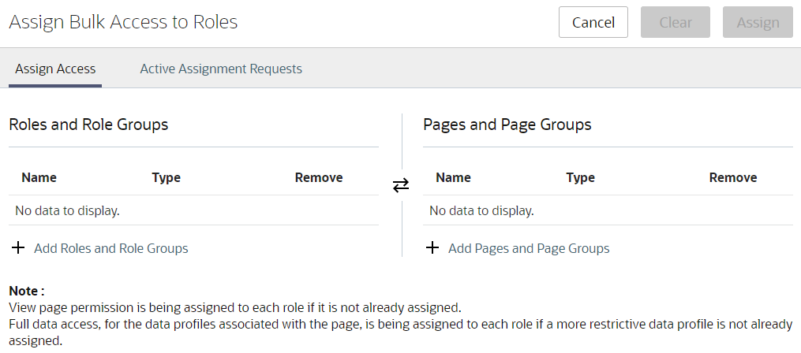Switch to the Assign Access tab
The height and width of the screenshot is (353, 801).
(55, 69)
